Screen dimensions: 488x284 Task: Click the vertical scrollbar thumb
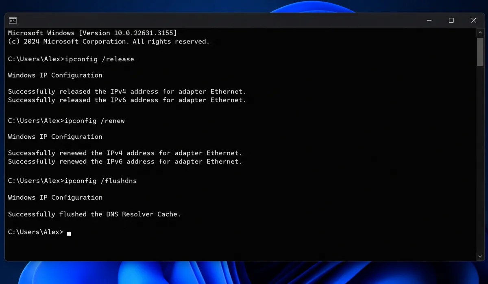tap(480, 51)
